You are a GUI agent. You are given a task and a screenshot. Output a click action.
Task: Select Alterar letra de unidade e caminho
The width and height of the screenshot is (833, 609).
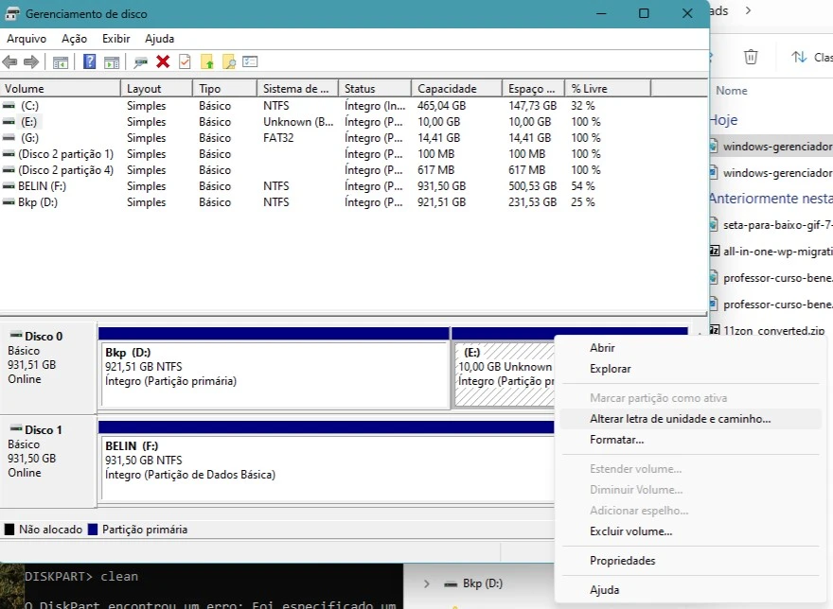click(689, 419)
